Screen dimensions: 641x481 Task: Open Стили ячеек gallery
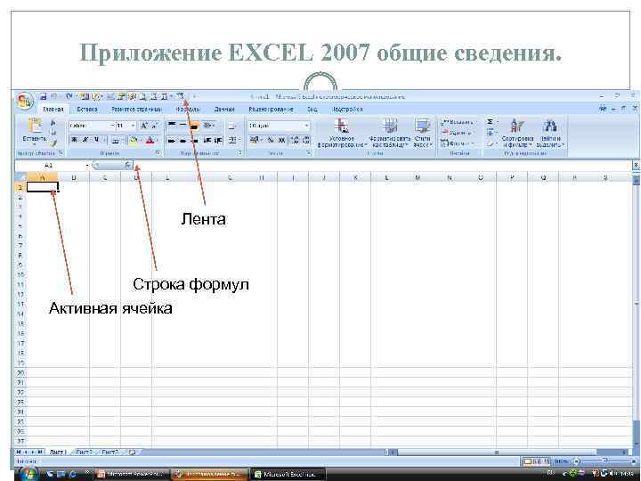point(422,133)
